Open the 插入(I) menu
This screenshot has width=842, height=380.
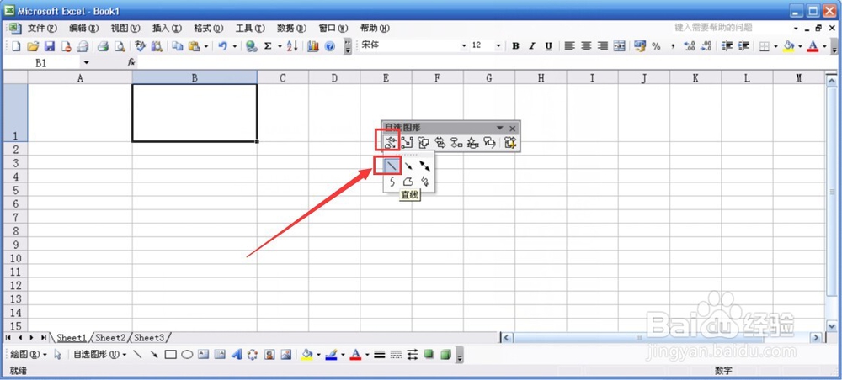tap(167, 28)
